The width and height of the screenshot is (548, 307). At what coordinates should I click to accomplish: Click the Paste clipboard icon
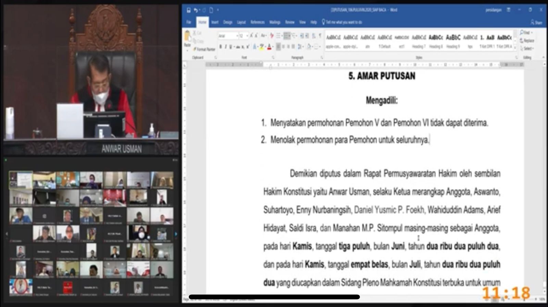click(x=187, y=36)
